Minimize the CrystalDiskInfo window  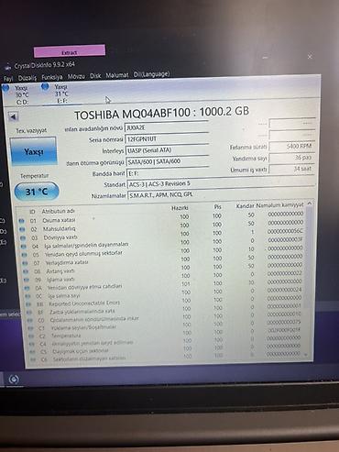click(266, 57)
